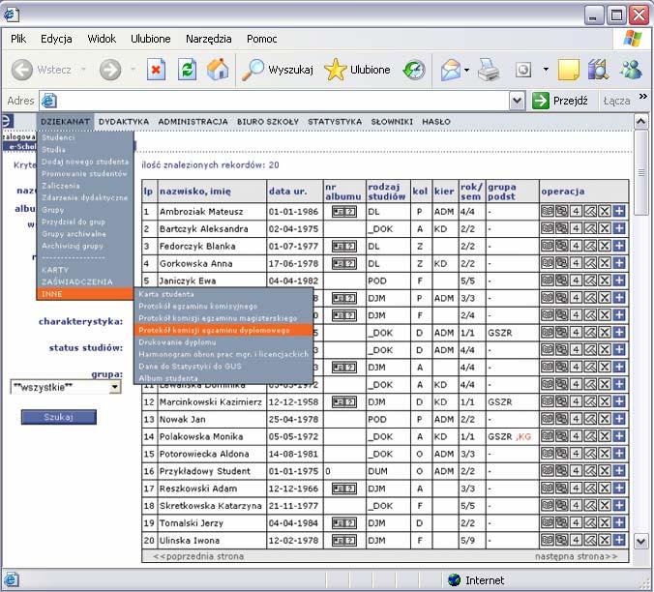The image size is (654, 592).
Task: Select the INNE menu entry
Action: point(85,294)
